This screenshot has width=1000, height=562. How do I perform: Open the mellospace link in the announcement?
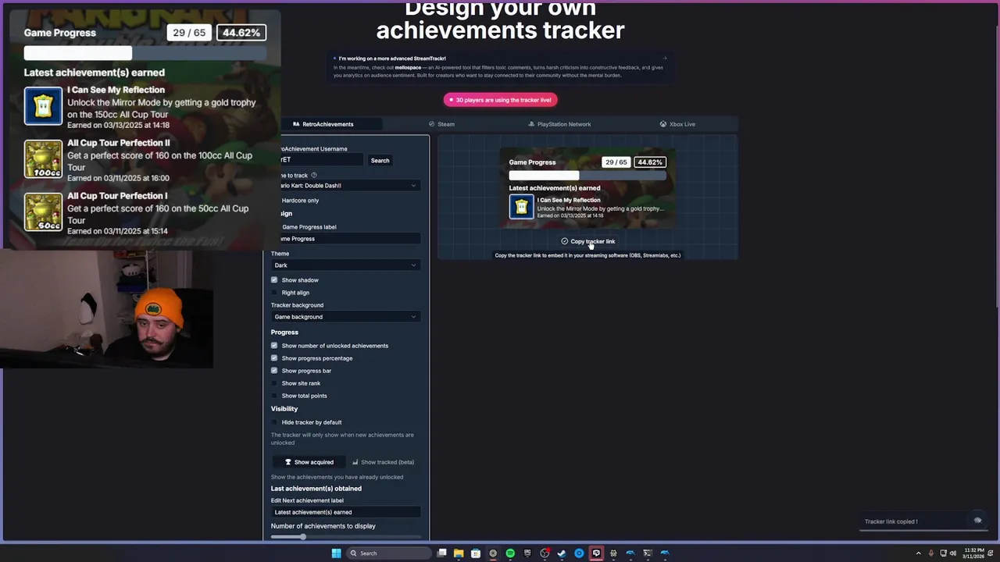click(x=408, y=67)
